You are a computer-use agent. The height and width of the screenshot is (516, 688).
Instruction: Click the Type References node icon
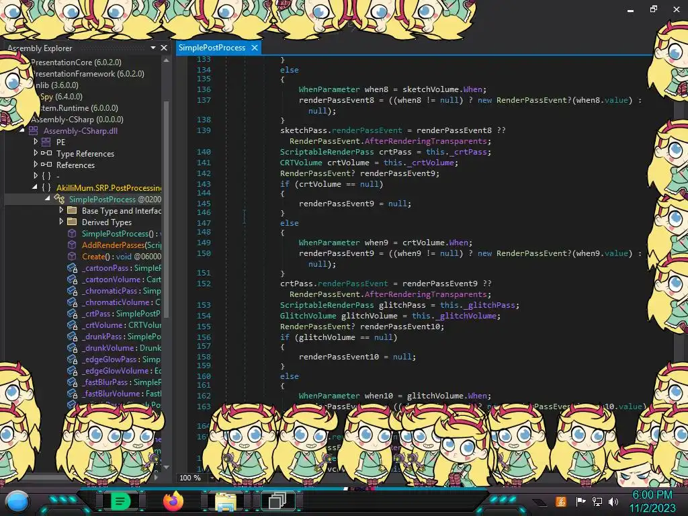[46, 153]
